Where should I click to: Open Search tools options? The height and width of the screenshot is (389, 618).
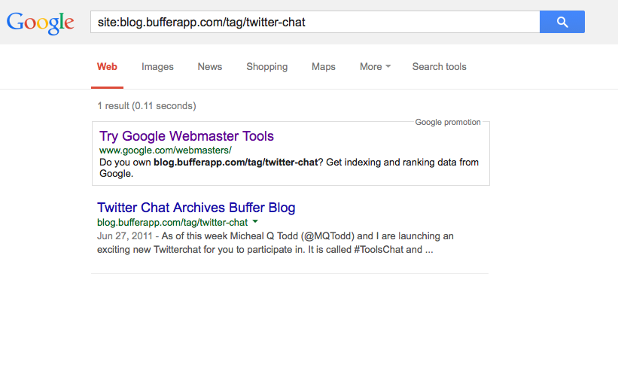[x=440, y=67]
